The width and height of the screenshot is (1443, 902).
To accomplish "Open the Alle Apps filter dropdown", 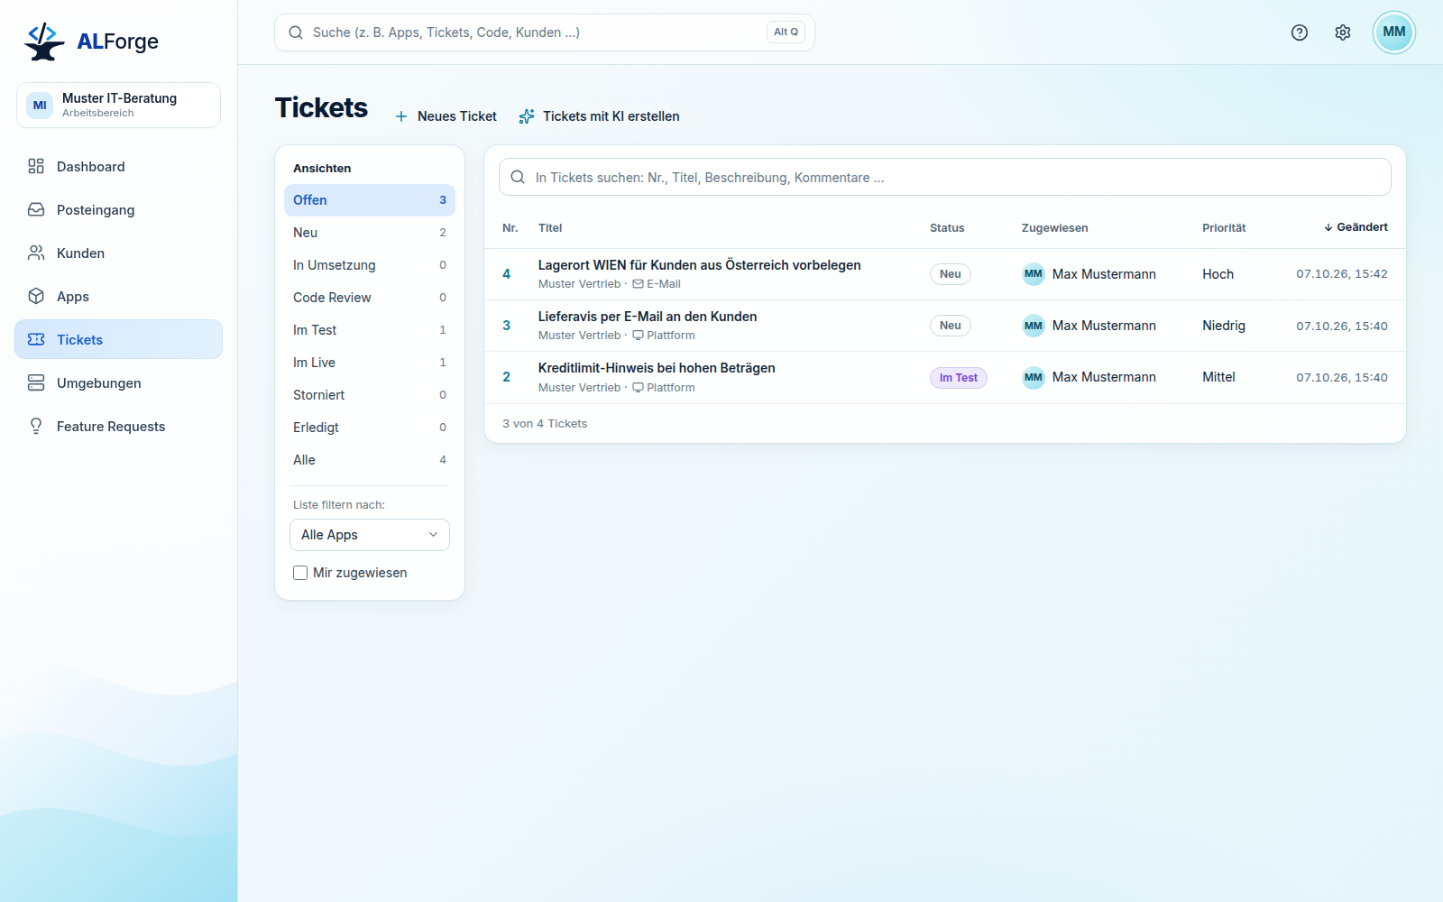I will [x=370, y=535].
